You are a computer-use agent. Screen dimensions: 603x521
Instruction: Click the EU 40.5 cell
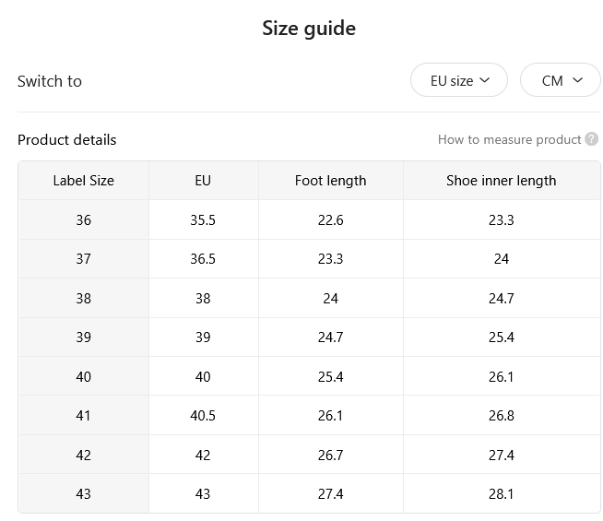click(203, 416)
